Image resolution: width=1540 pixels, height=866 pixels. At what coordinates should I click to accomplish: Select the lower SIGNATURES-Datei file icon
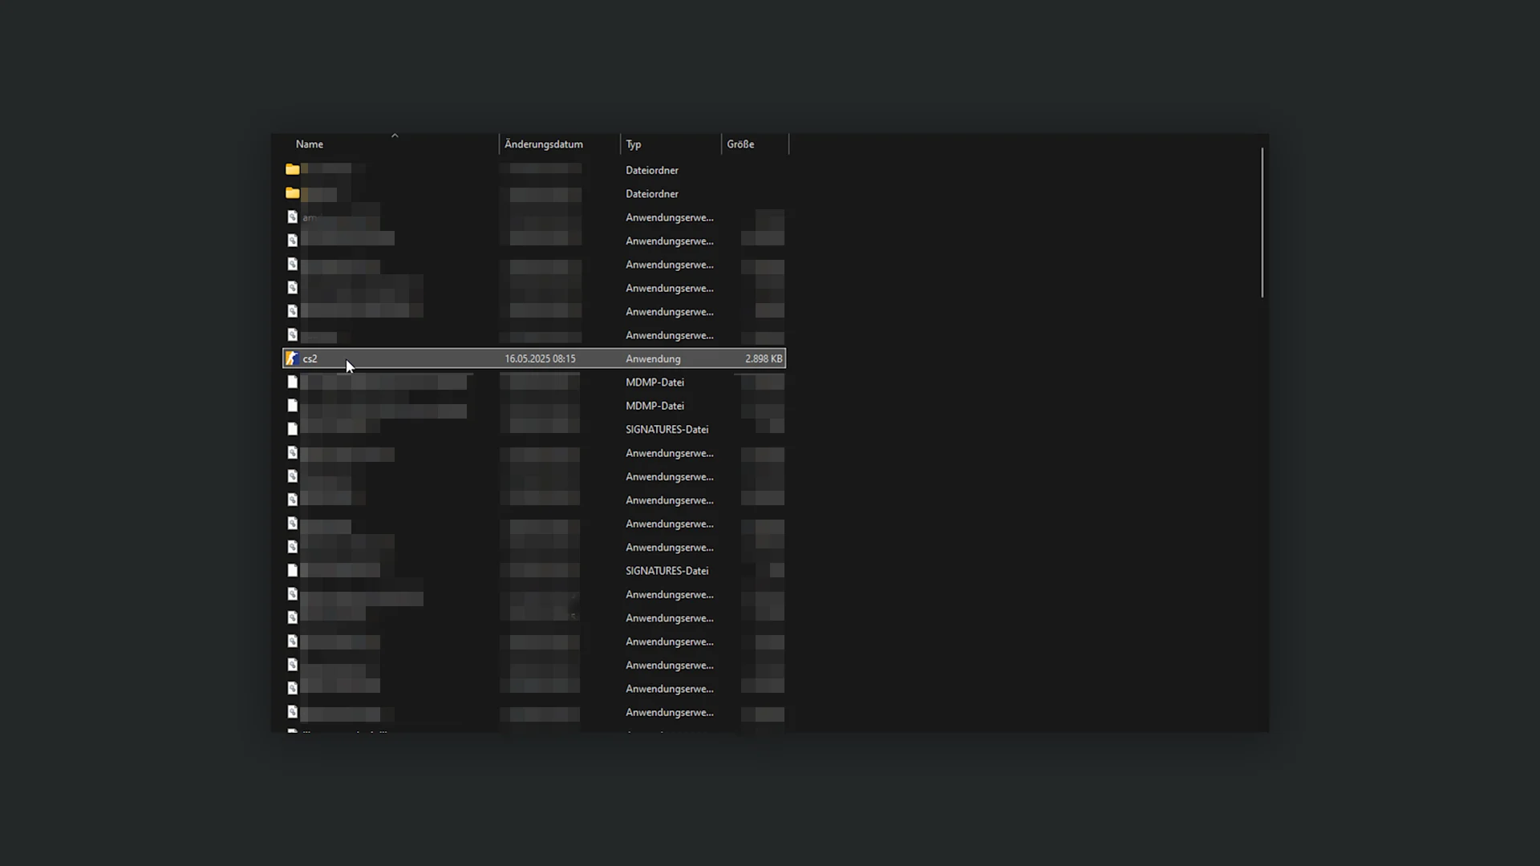pyautogui.click(x=293, y=569)
